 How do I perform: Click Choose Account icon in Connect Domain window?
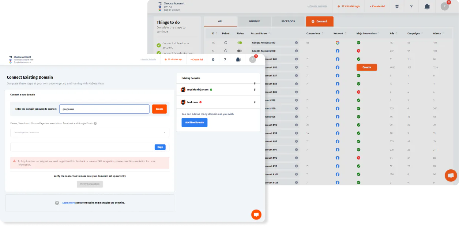[x=11, y=57]
